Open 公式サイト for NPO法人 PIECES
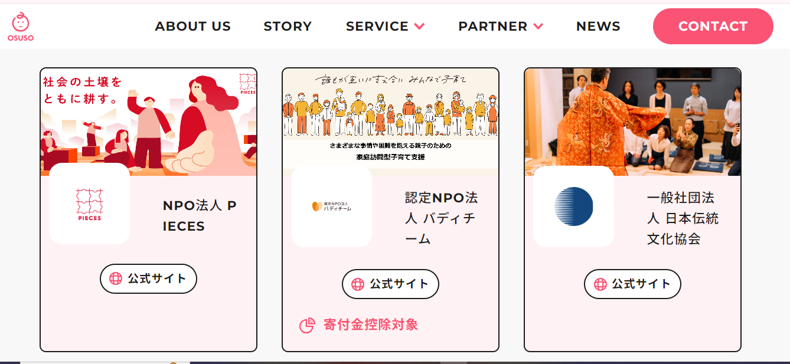The width and height of the screenshot is (790, 364). tap(148, 278)
